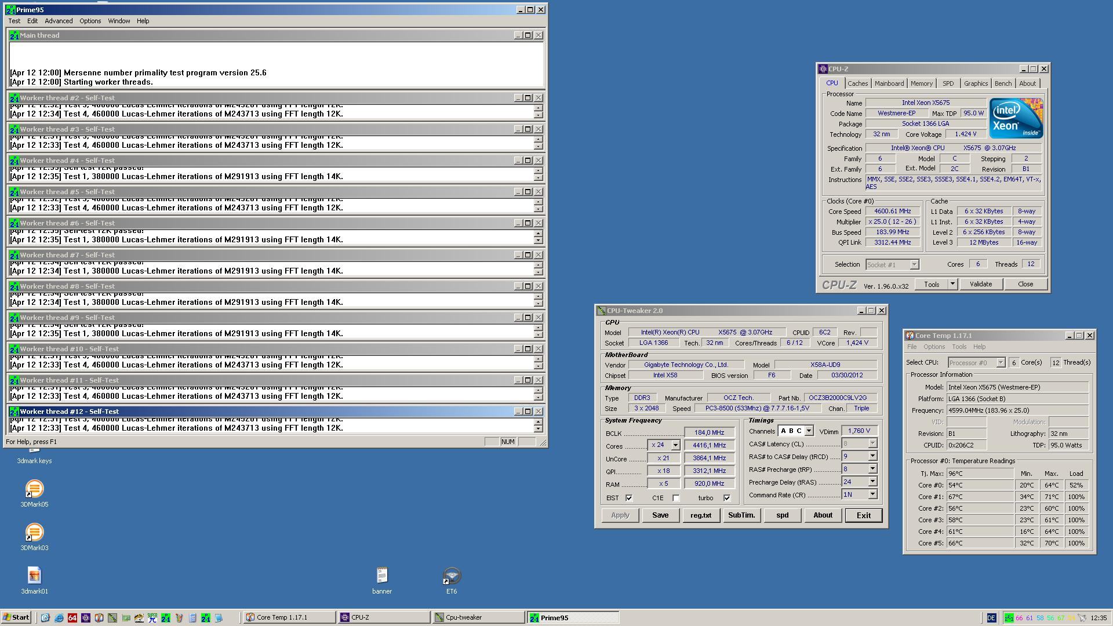Open Core Temp Select CPU dropdown
The width and height of the screenshot is (1113, 626).
click(1001, 362)
